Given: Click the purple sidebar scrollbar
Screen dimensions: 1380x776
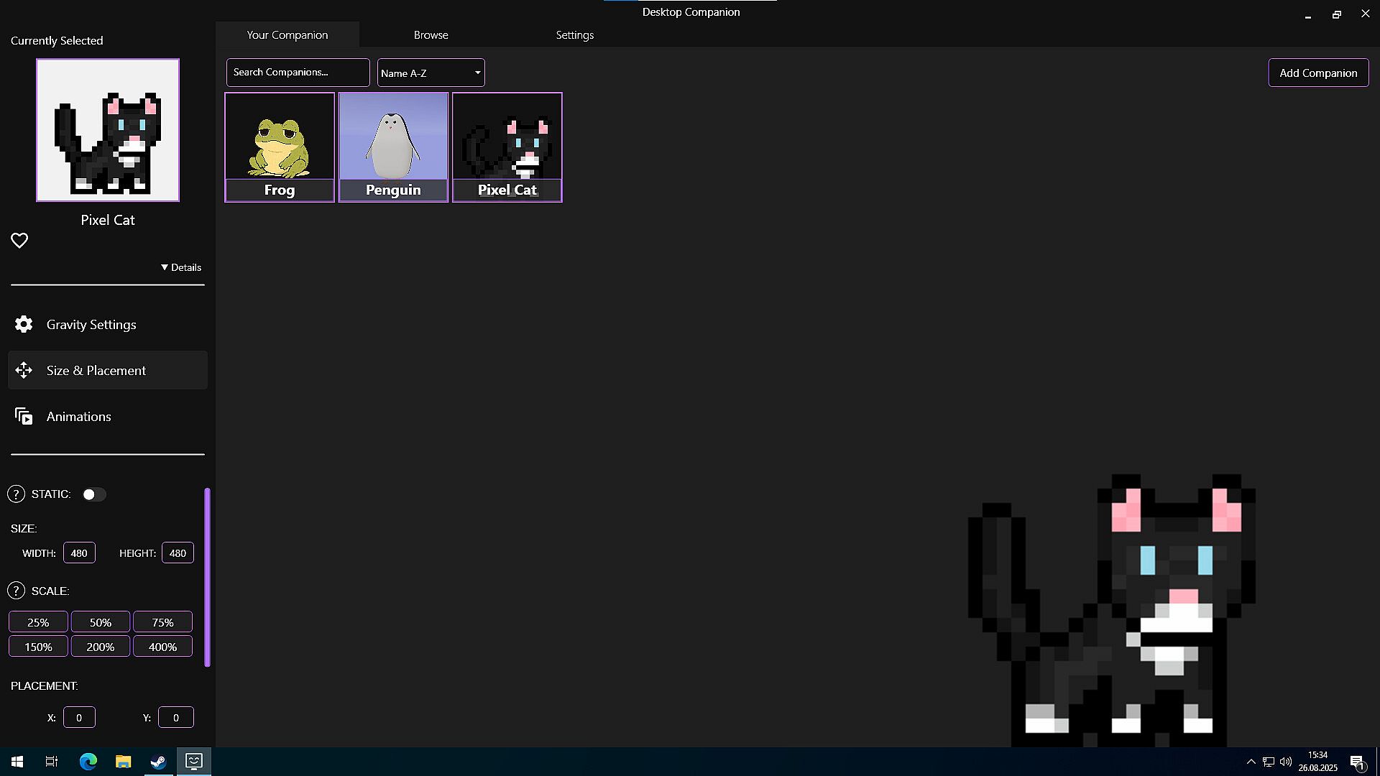Looking at the screenshot, I should tap(208, 577).
